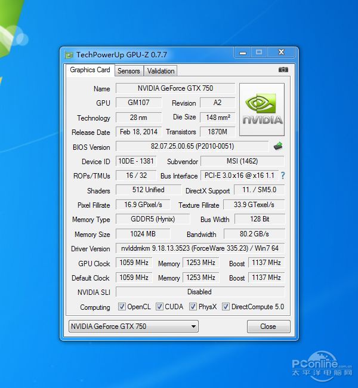The width and height of the screenshot is (358, 388).
Task: Switch to the Sensors tab
Action: 129,71
